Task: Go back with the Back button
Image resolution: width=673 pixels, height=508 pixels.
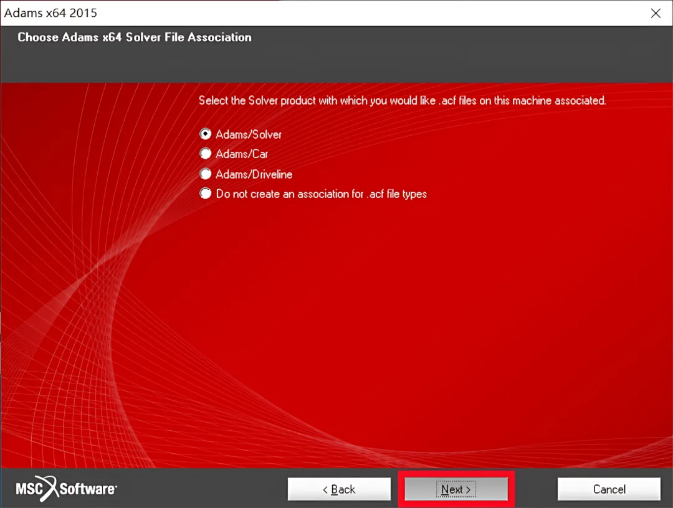Action: tap(339, 489)
